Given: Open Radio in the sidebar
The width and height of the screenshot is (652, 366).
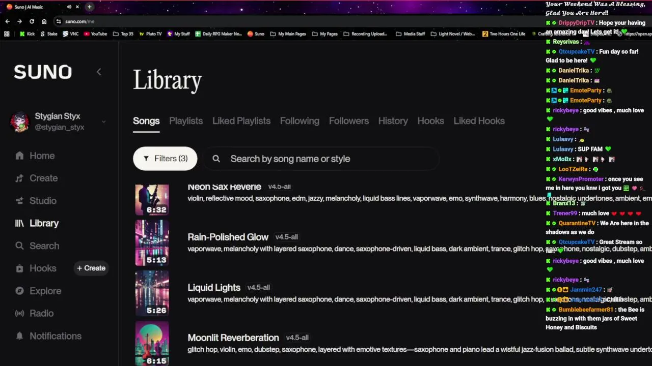Looking at the screenshot, I should tap(34, 314).
